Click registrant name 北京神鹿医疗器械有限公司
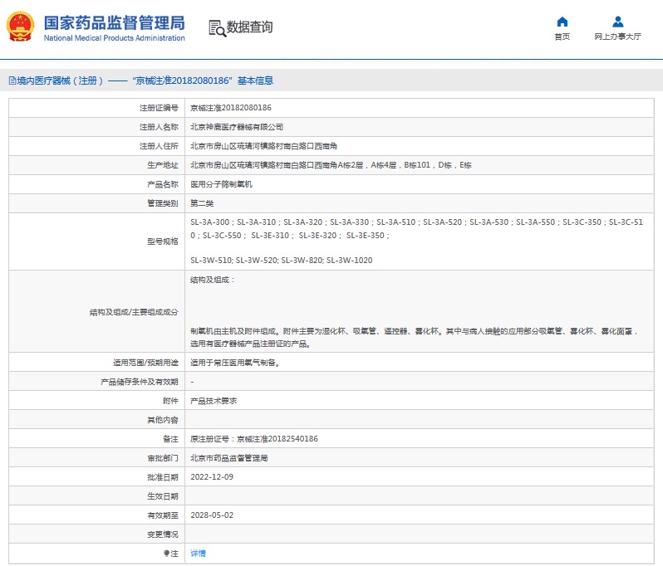This screenshot has width=663, height=566. point(237,127)
